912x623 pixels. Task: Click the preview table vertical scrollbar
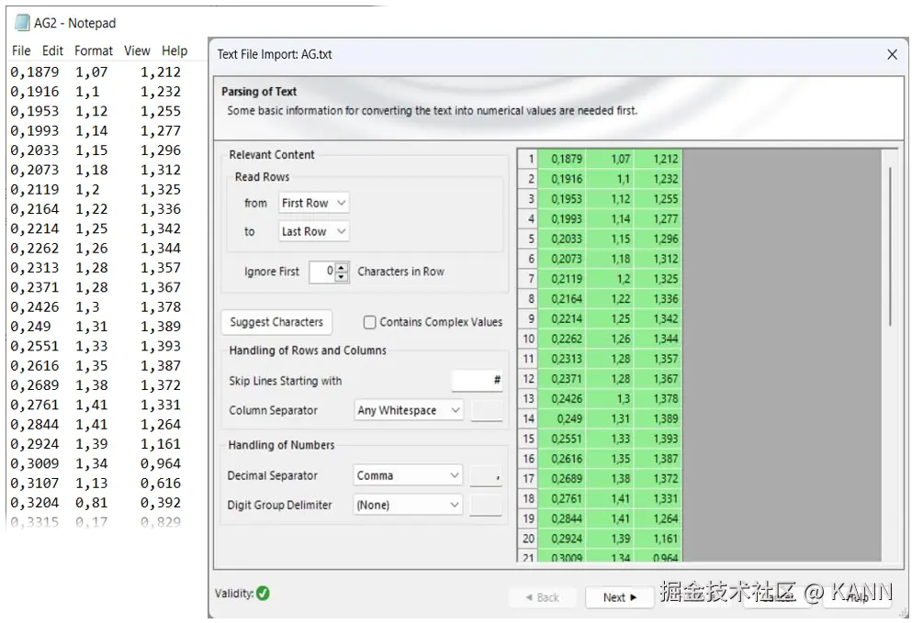(889, 247)
